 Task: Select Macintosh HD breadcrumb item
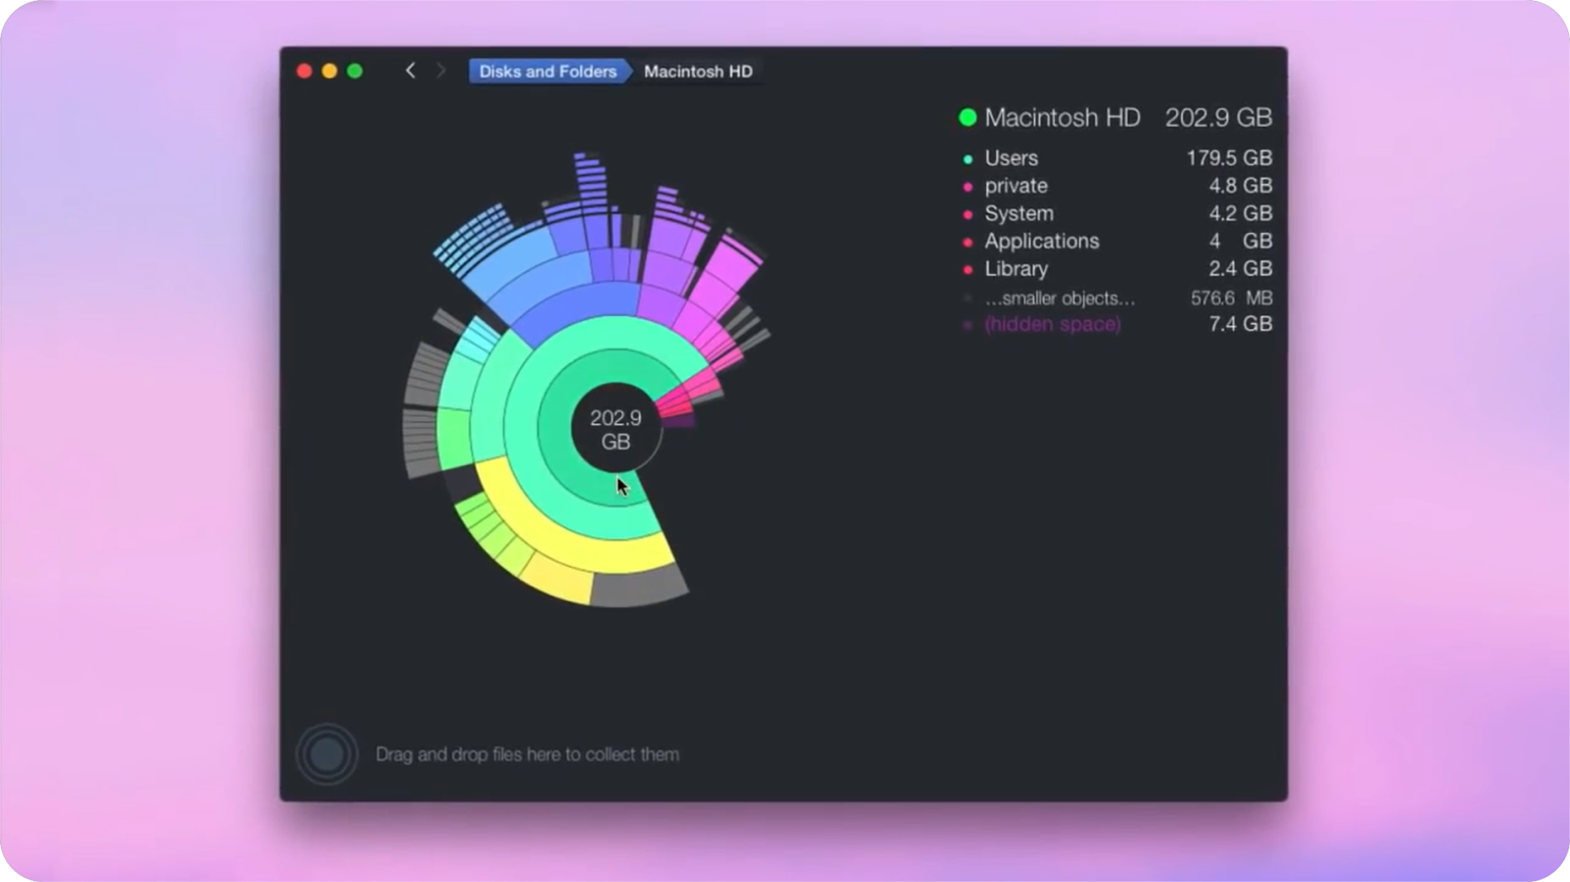click(x=698, y=72)
